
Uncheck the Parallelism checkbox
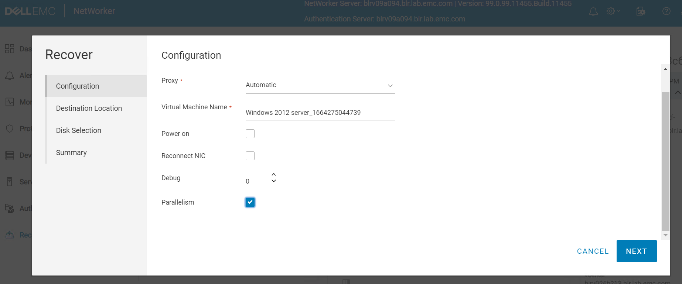(250, 202)
